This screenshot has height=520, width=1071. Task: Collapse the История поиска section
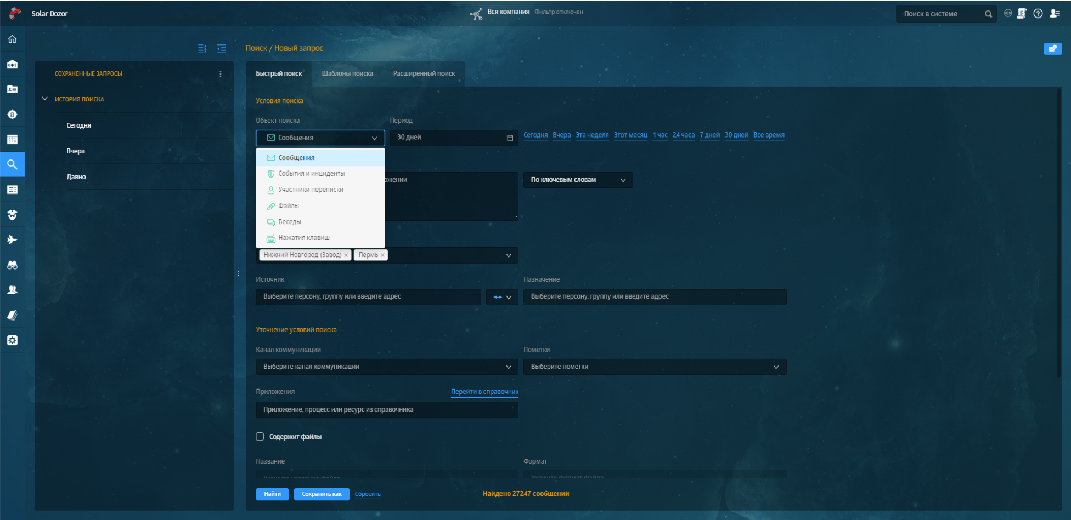click(x=44, y=99)
